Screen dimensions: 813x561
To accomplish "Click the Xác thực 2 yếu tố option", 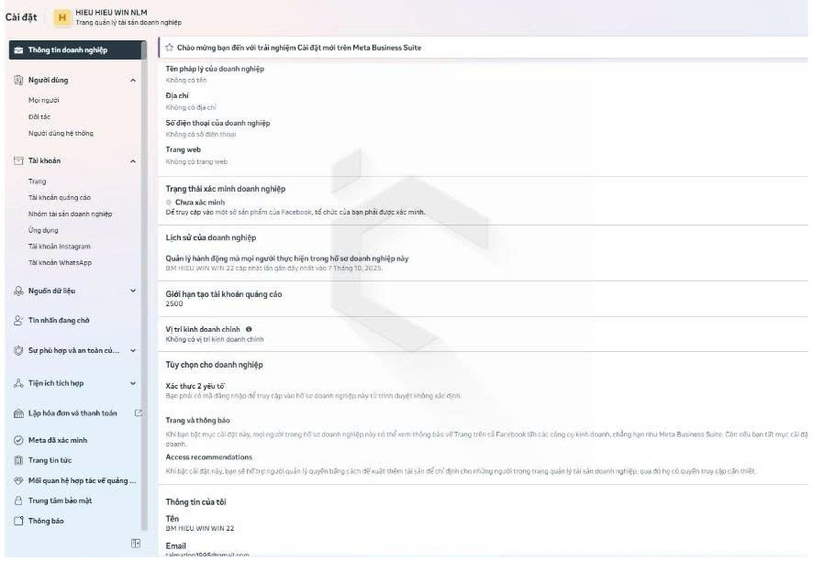I will pos(195,386).
